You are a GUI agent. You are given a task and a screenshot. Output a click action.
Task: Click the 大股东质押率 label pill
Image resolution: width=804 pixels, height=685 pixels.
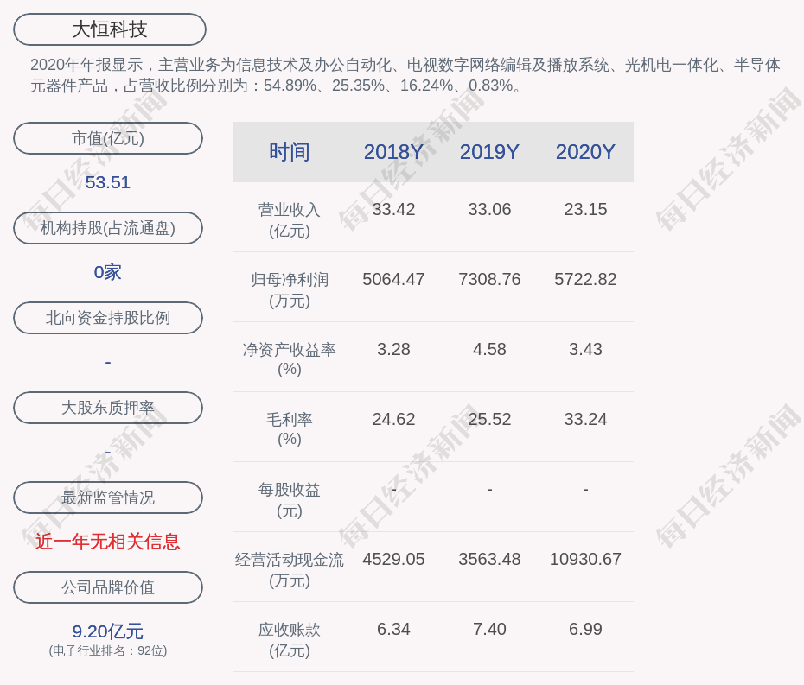[108, 408]
